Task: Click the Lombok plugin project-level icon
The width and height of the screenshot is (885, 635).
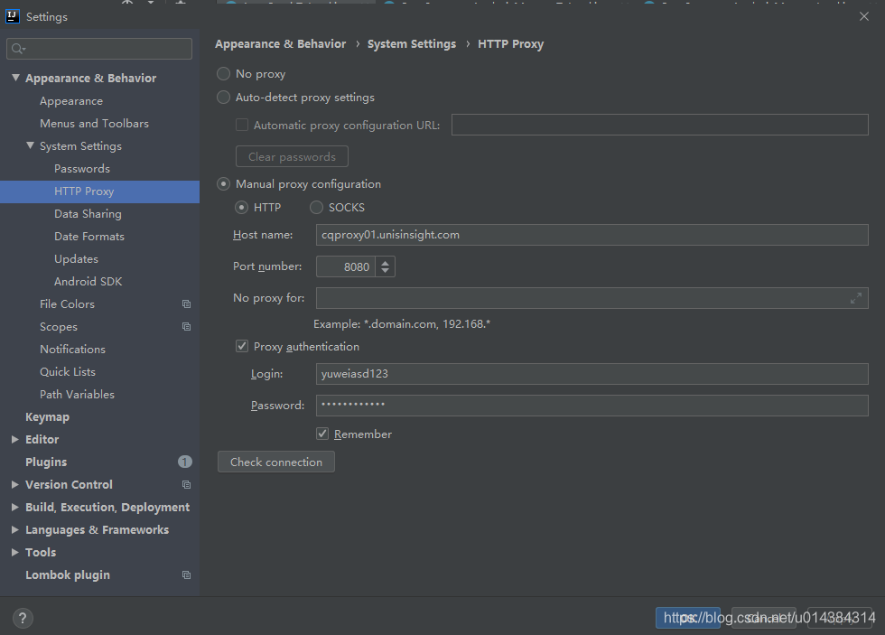Action: coord(186,575)
